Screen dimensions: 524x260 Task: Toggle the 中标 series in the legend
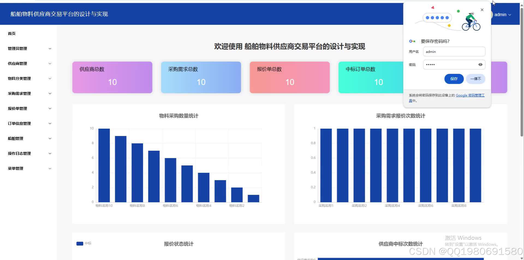click(x=87, y=243)
